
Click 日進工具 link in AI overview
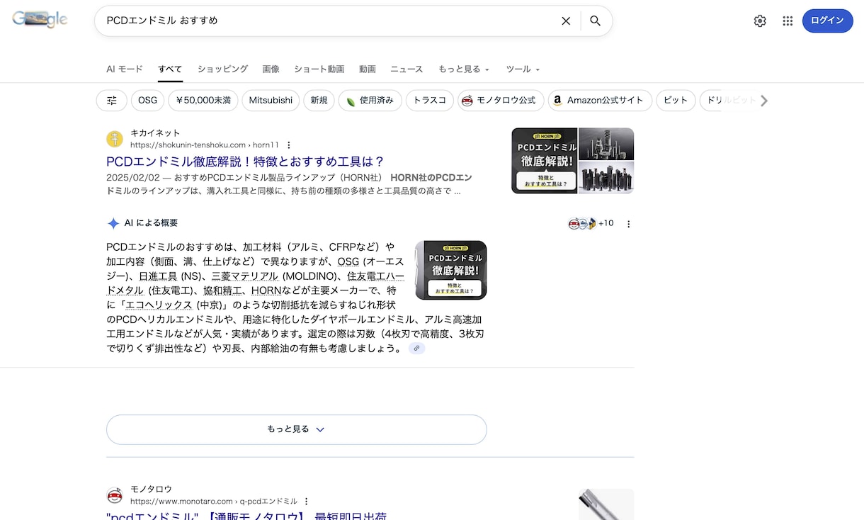158,276
